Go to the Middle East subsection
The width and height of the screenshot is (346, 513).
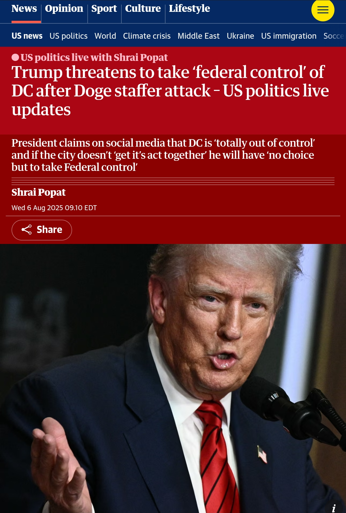click(x=199, y=36)
